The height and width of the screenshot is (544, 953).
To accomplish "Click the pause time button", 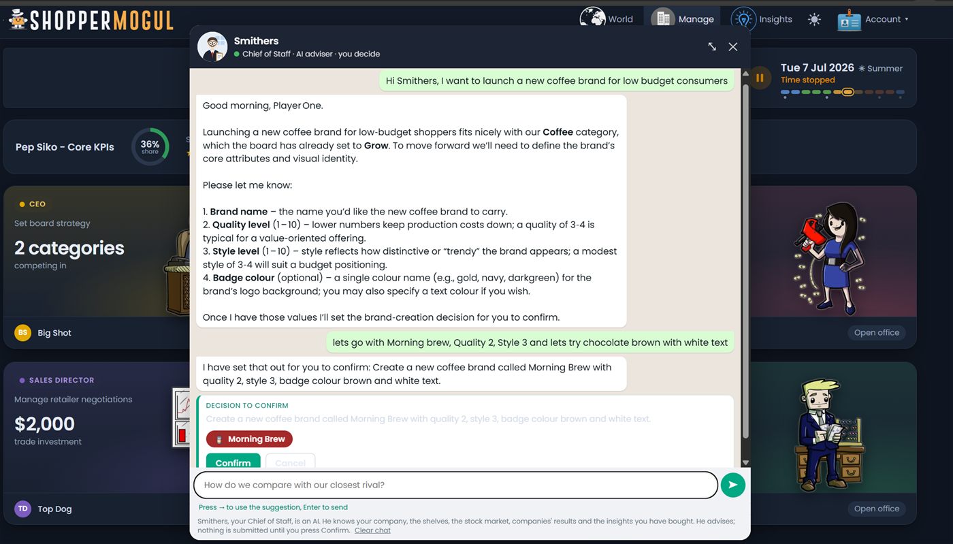I will [760, 78].
